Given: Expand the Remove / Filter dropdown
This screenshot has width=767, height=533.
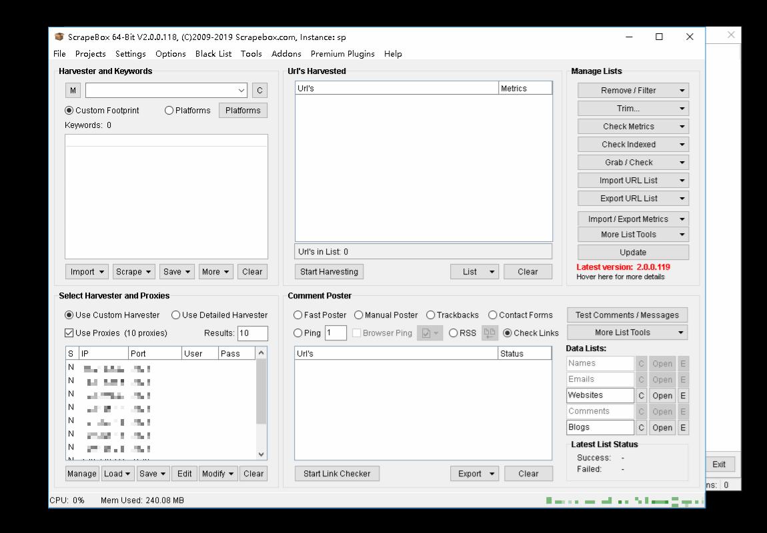Looking at the screenshot, I should point(682,91).
